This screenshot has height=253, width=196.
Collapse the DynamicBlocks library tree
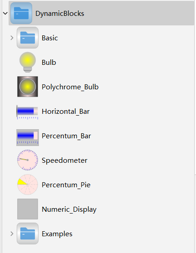tap(5, 13)
